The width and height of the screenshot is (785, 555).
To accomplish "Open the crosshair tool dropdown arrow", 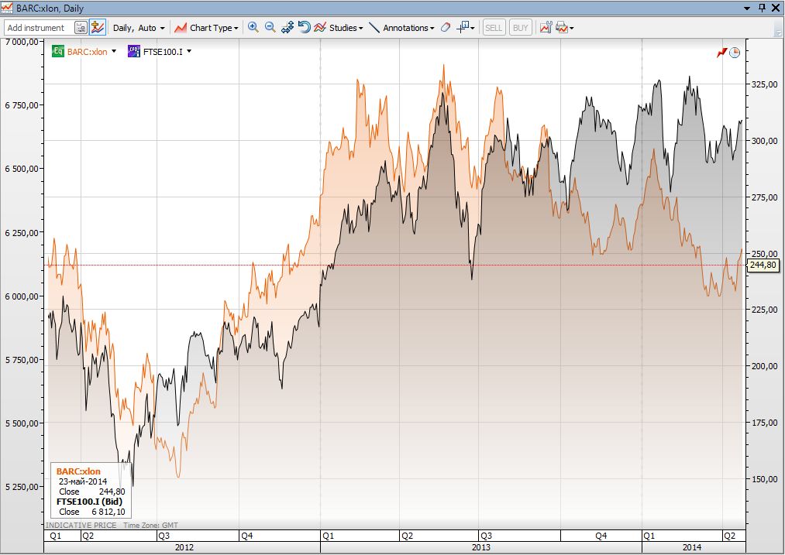I will 473,28.
